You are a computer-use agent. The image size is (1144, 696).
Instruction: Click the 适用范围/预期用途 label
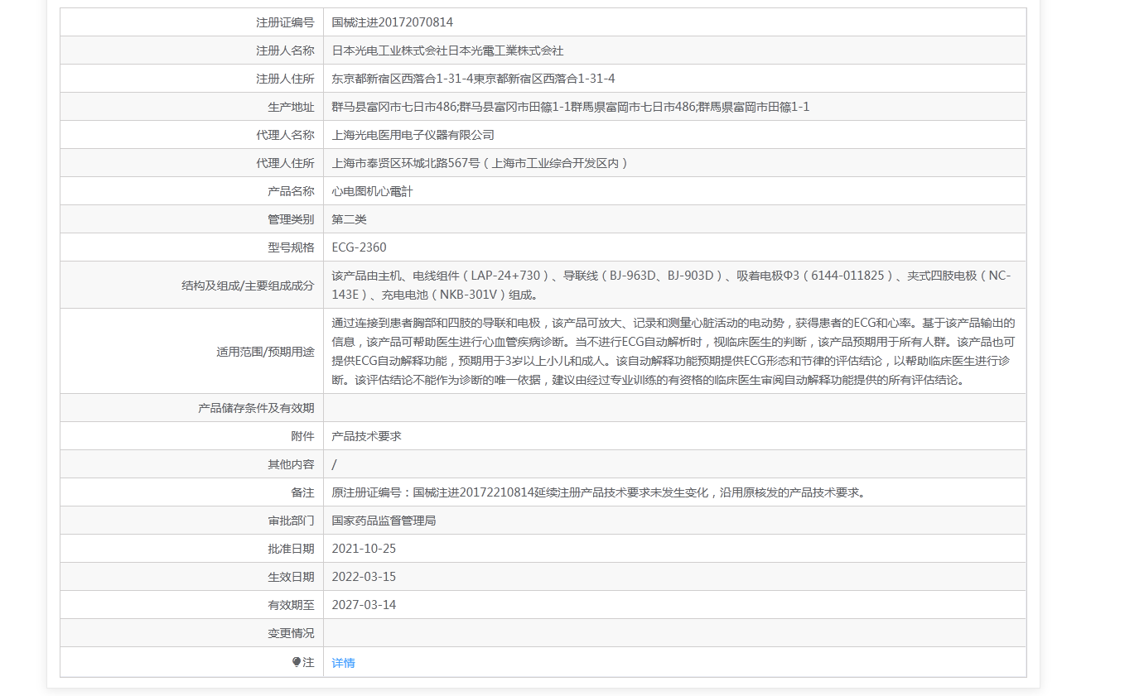point(266,352)
